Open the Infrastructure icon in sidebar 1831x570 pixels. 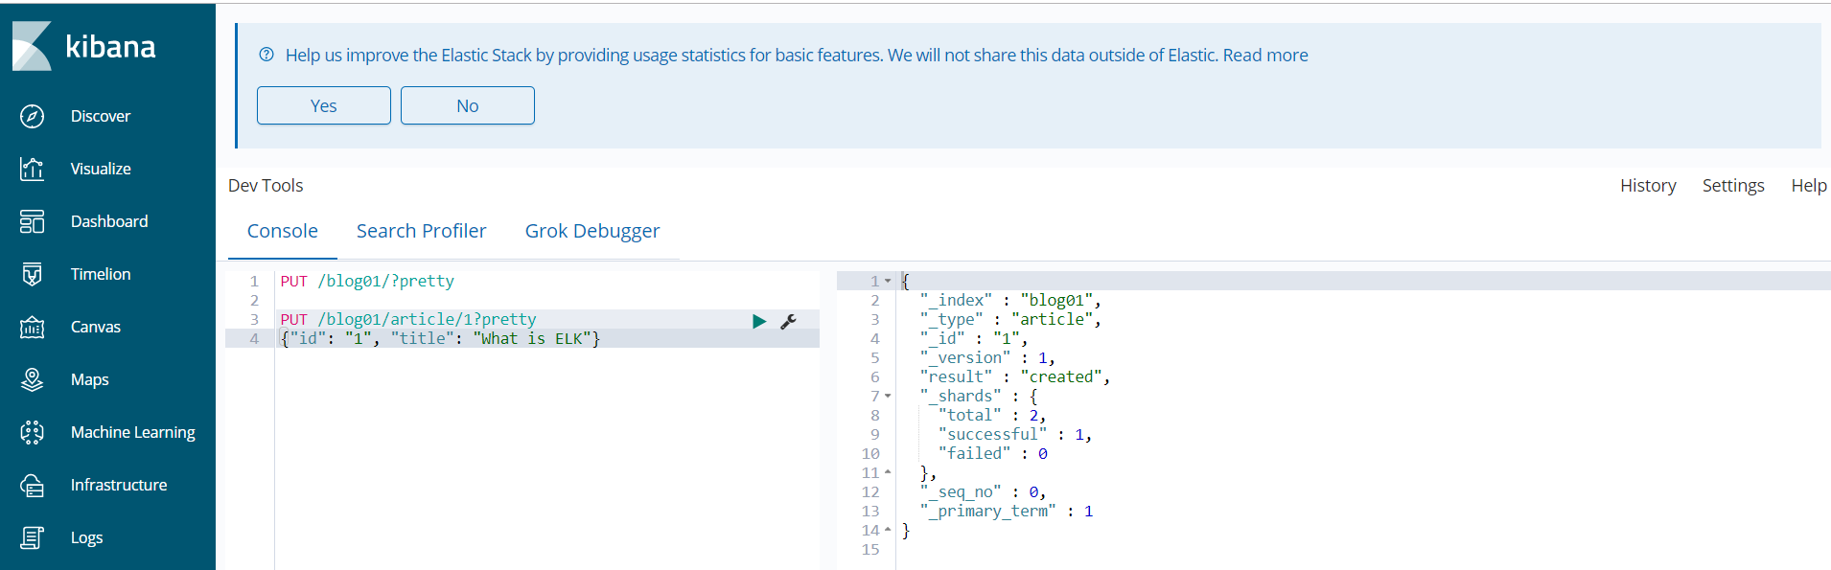[x=32, y=485]
